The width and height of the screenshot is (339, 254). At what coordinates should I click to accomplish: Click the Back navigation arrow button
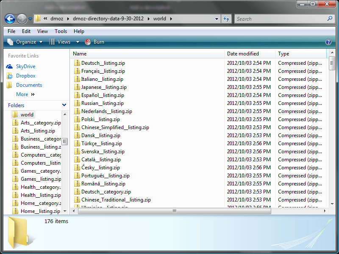tap(10, 19)
